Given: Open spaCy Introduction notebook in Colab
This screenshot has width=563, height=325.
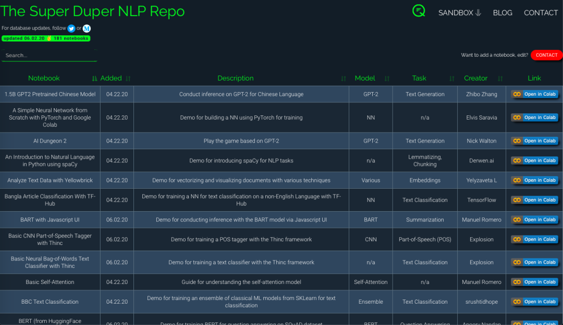Looking at the screenshot, I should 535,161.
